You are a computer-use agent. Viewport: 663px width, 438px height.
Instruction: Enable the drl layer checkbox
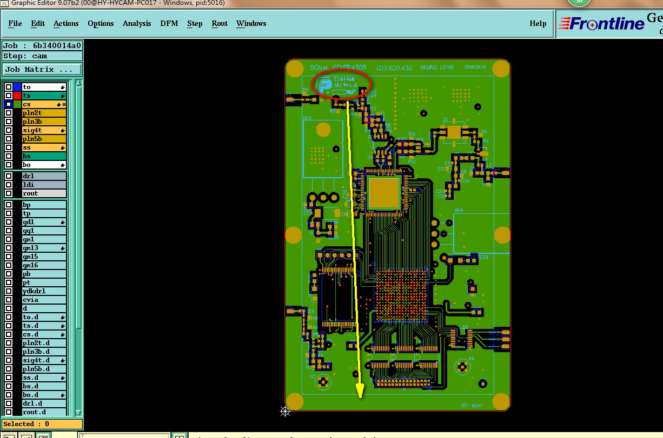(9, 176)
